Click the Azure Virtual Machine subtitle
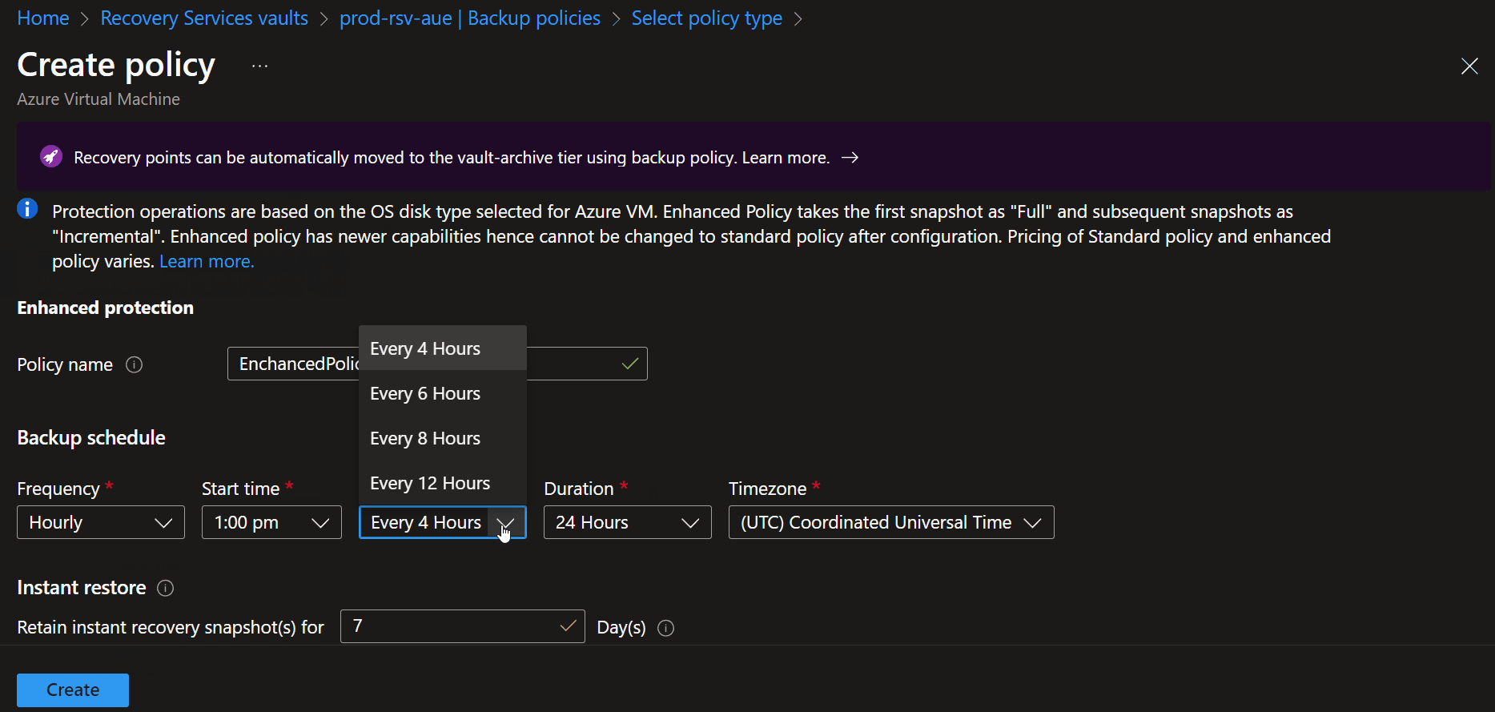This screenshot has height=712, width=1495. (x=98, y=99)
